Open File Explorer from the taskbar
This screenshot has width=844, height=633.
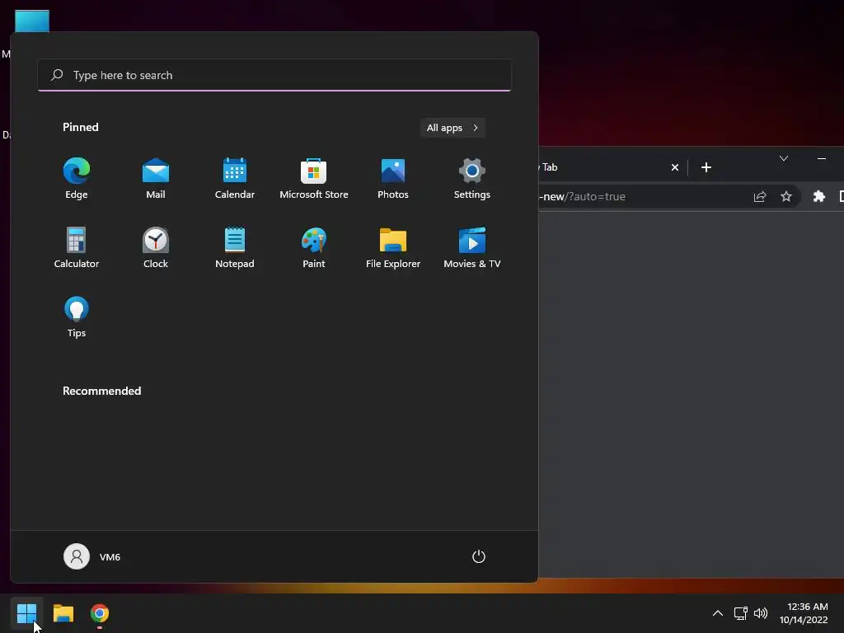(x=63, y=613)
